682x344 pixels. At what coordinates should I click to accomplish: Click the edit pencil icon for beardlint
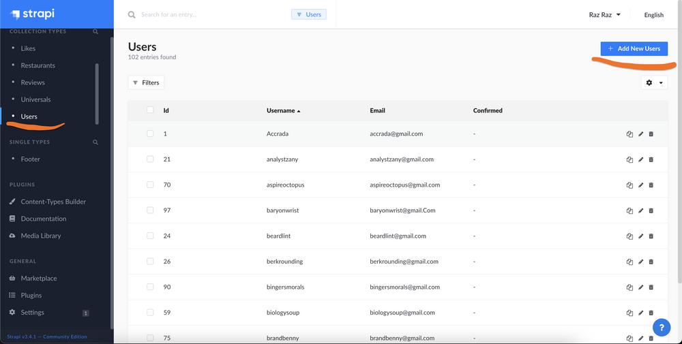[x=640, y=236]
